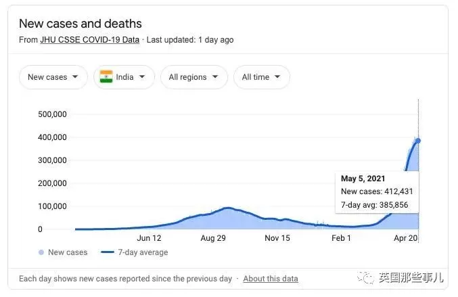The image size is (458, 297).
Task: Click the 7-day average legend line
Action: [108, 252]
